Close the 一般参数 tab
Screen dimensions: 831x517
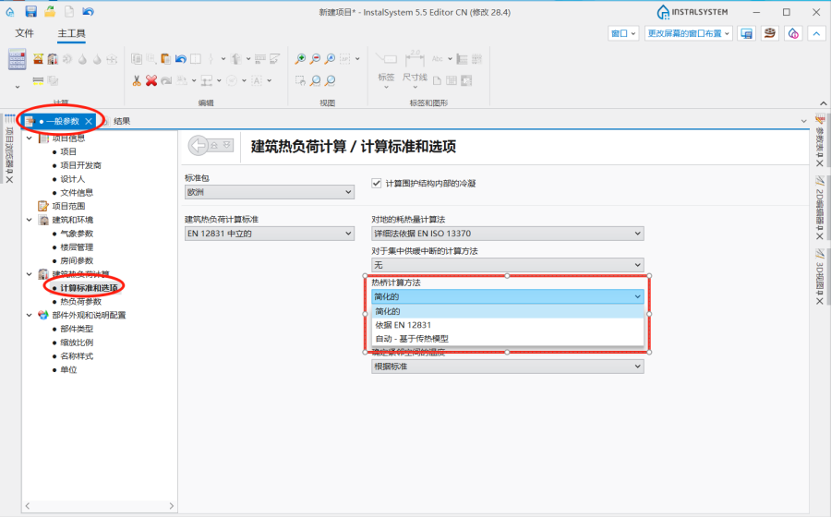89,121
